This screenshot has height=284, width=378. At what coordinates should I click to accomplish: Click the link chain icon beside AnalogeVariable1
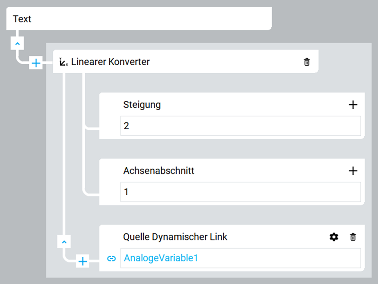(111, 258)
